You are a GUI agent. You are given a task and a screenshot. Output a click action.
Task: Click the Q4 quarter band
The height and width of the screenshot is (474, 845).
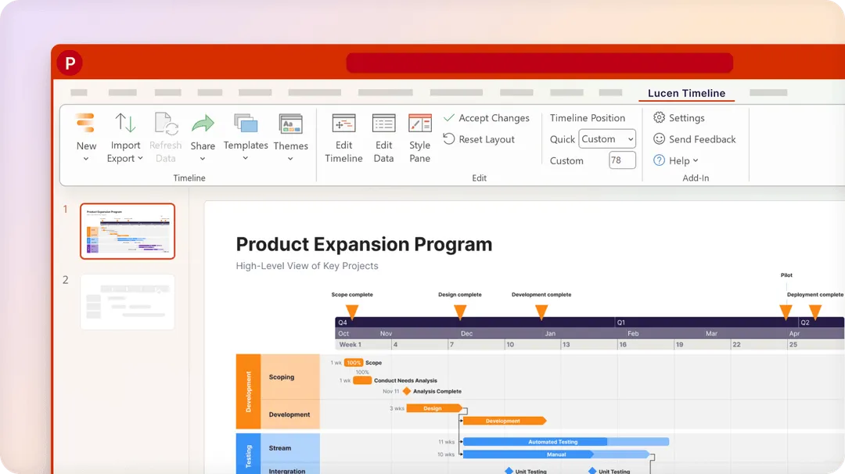[476, 322]
